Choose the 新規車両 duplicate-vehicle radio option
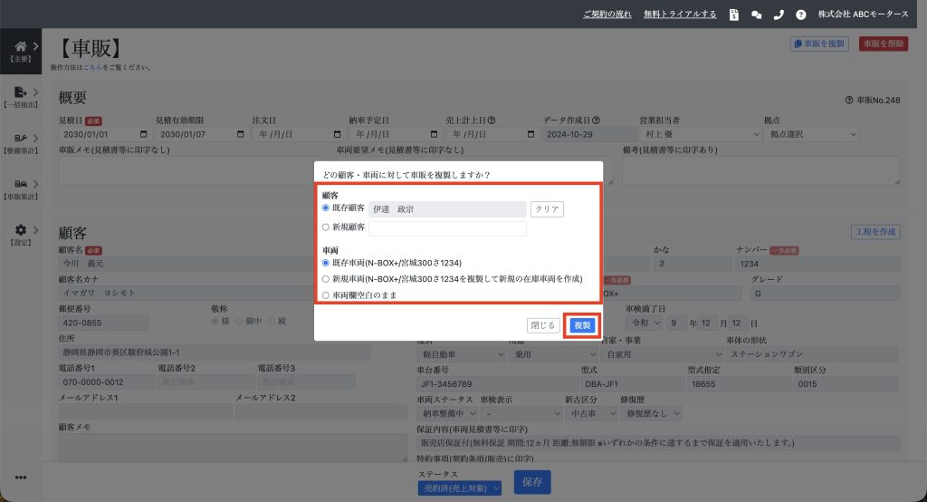The width and height of the screenshot is (927, 502). point(327,278)
